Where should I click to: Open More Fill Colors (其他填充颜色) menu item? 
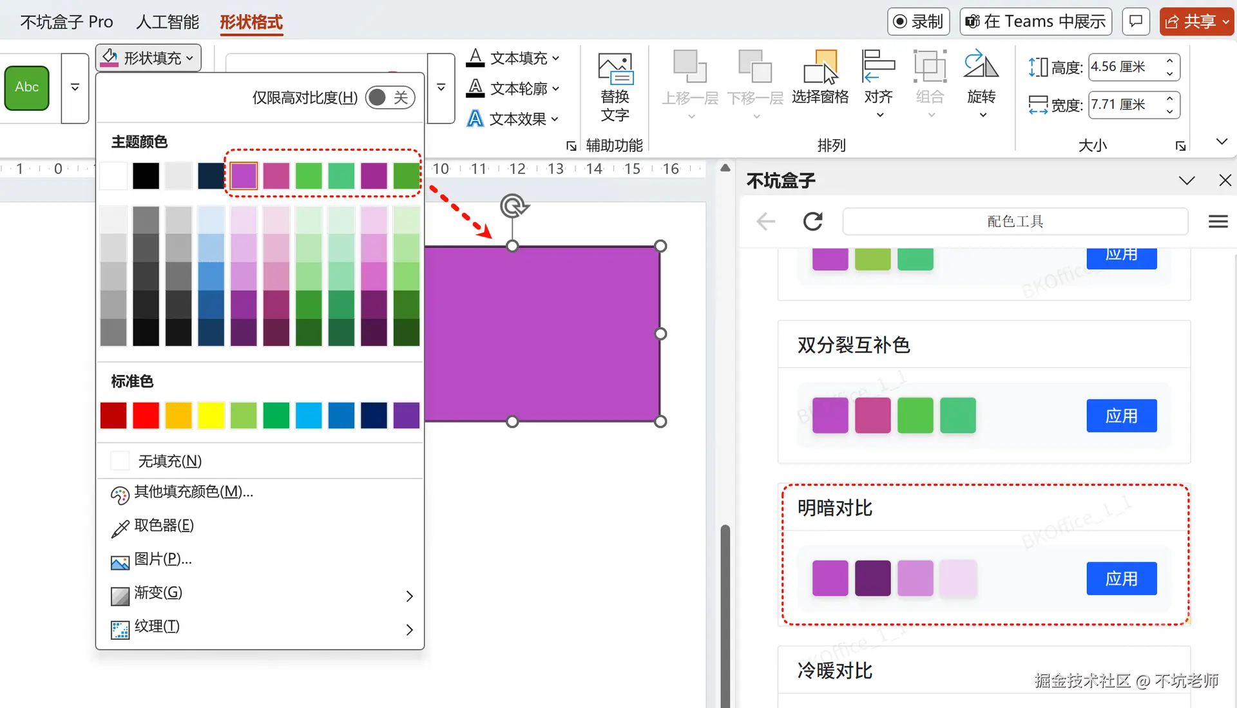pyautogui.click(x=193, y=492)
